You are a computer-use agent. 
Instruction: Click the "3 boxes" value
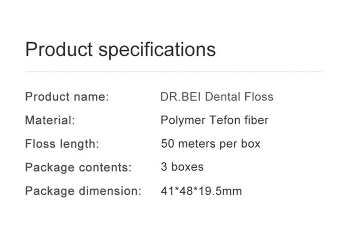click(x=182, y=168)
